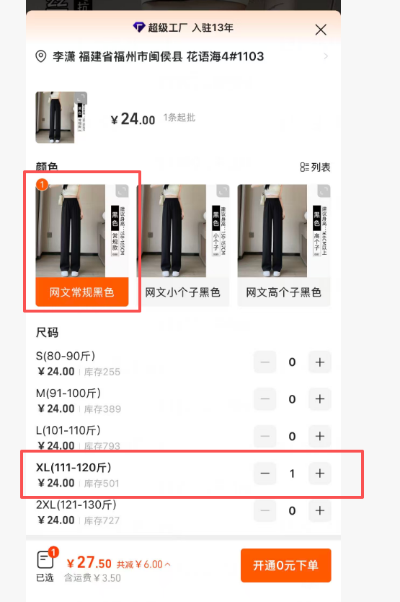The height and width of the screenshot is (602, 400).
Task: Open the delivery address chevron
Action: coord(326,56)
